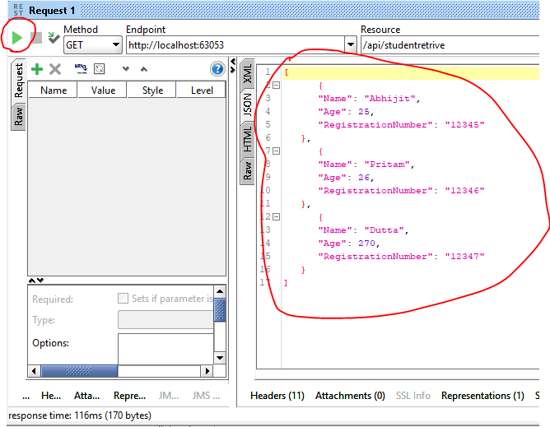The height and width of the screenshot is (427, 550).
Task: Remove selected parameter with gray X
Action: (x=55, y=69)
